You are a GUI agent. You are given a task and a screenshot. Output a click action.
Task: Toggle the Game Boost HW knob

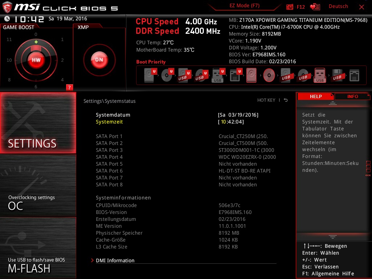tap(36, 60)
